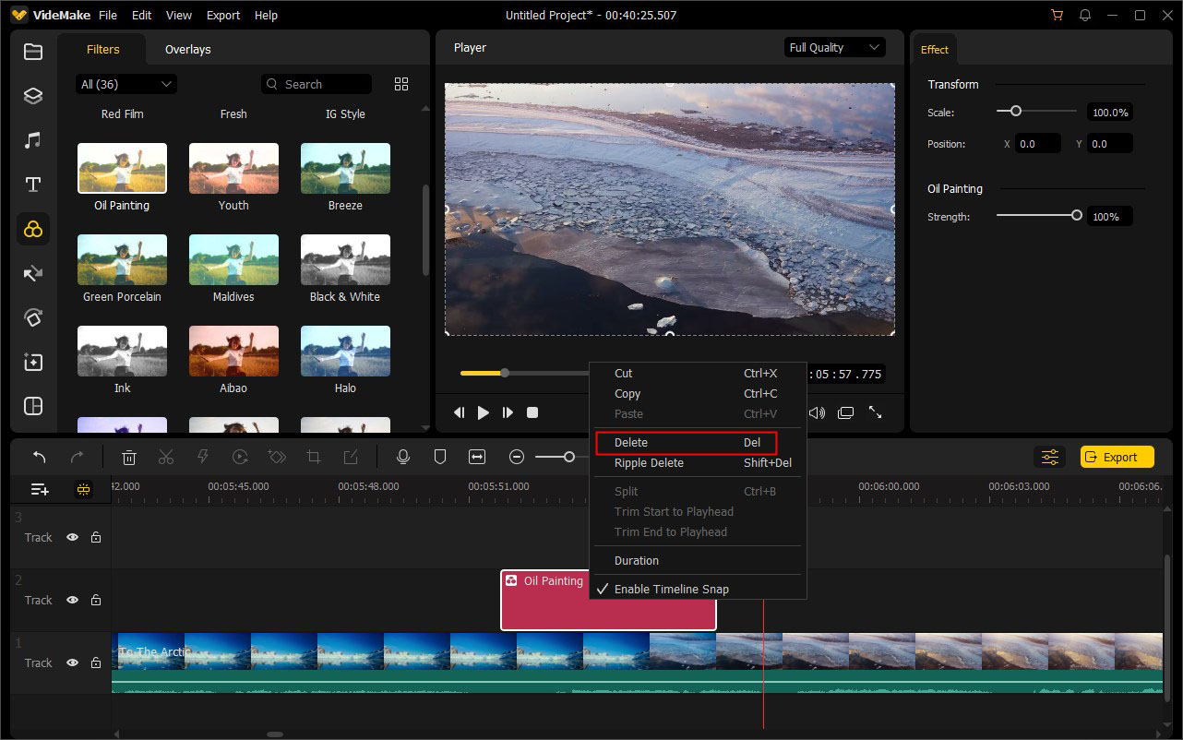Screen dimensions: 1183x740
Task: Open the Transitions panel in sidebar
Action: click(33, 274)
